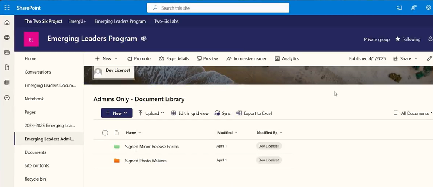
Task: Select Emerging Leaders Admi... navigation item
Action: click(49, 139)
